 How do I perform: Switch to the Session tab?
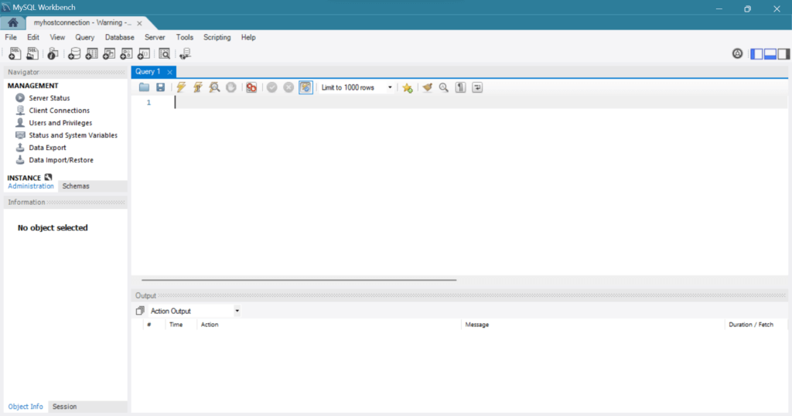pos(65,407)
